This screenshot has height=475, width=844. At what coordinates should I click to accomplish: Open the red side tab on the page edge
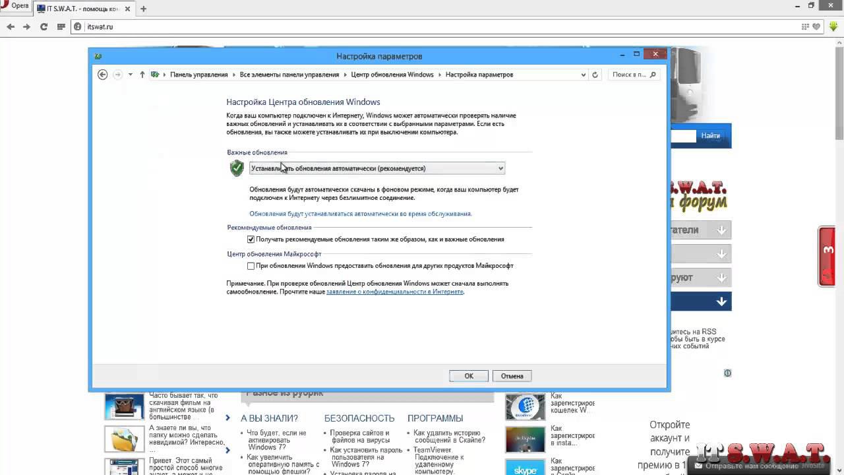click(827, 257)
